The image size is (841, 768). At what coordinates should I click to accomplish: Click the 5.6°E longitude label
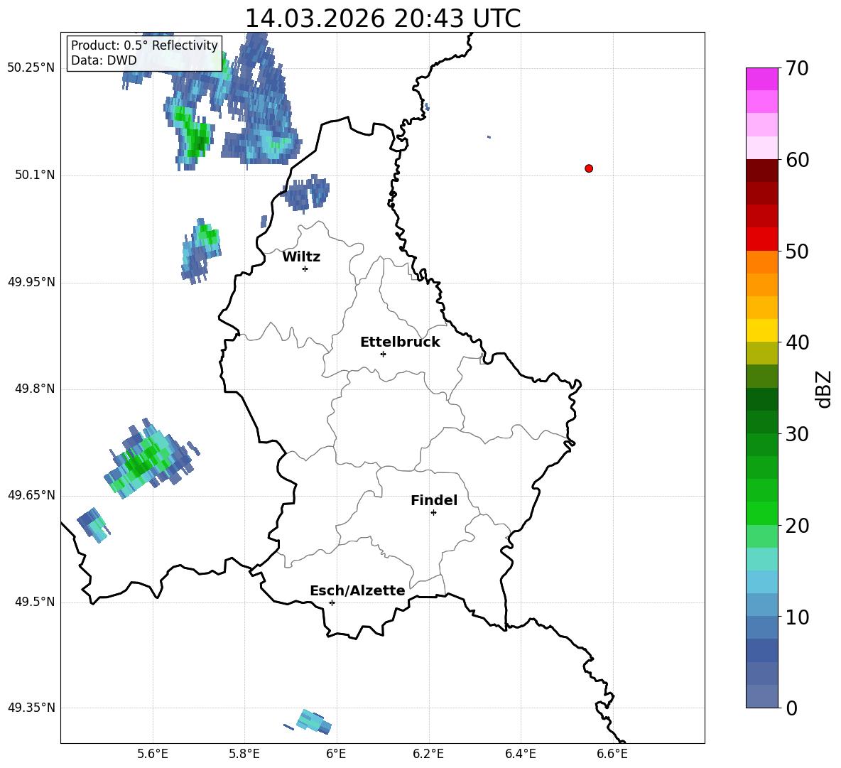[153, 754]
